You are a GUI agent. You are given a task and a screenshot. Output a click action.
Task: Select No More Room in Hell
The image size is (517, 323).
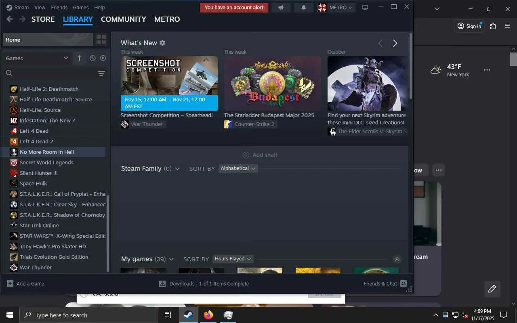pos(54,152)
